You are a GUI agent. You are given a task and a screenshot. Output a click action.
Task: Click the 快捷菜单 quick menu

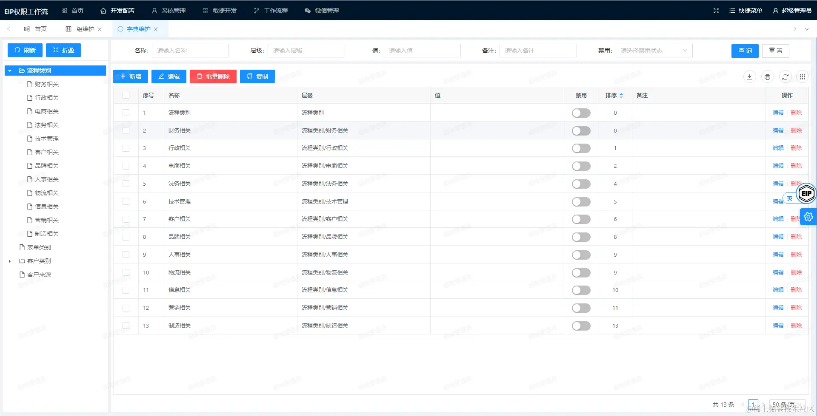746,11
